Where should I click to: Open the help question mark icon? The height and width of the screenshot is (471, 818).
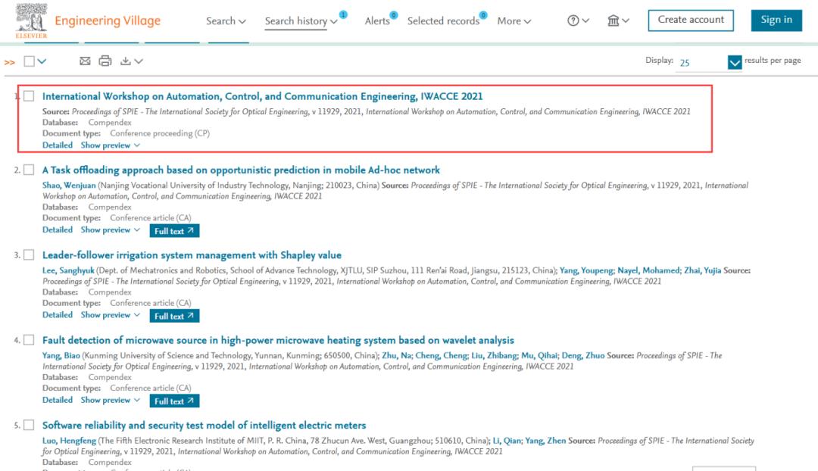point(573,20)
